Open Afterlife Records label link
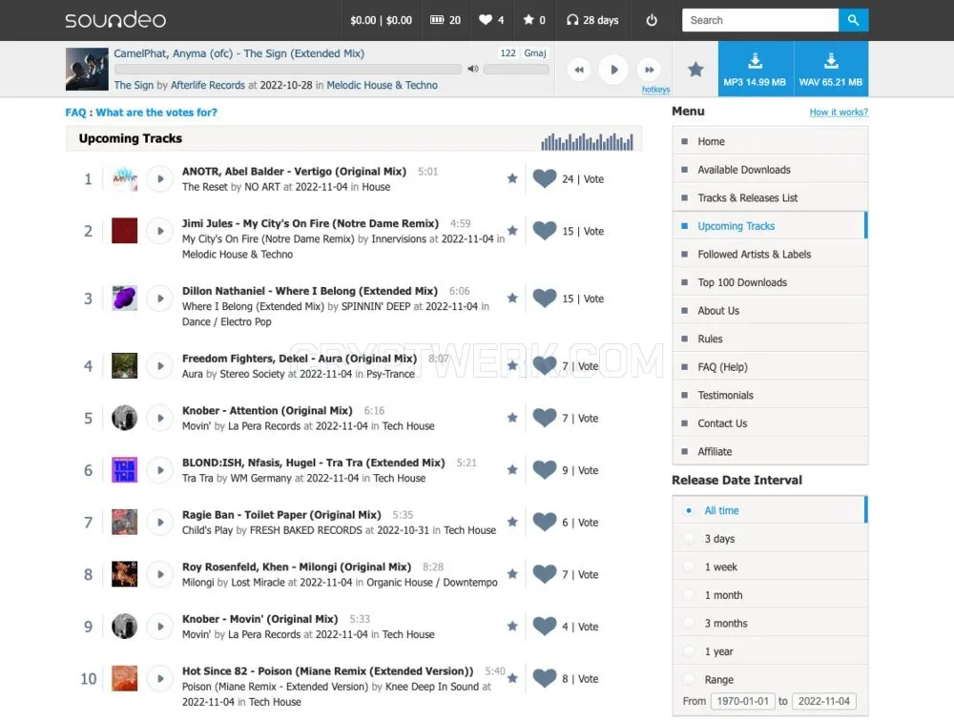954x721 pixels. pyautogui.click(x=207, y=85)
